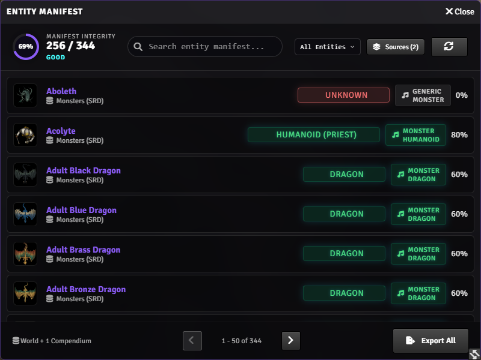Click the layers icon on Sources button
Image resolution: width=481 pixels, height=360 pixels.
tap(376, 47)
